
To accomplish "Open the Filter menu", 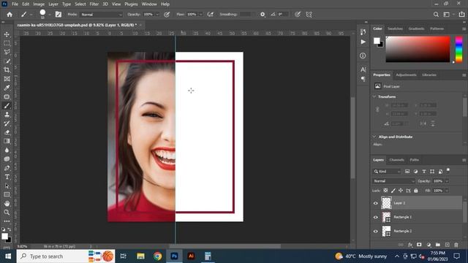I will (x=94, y=4).
